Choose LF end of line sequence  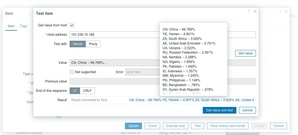coord(75,91)
